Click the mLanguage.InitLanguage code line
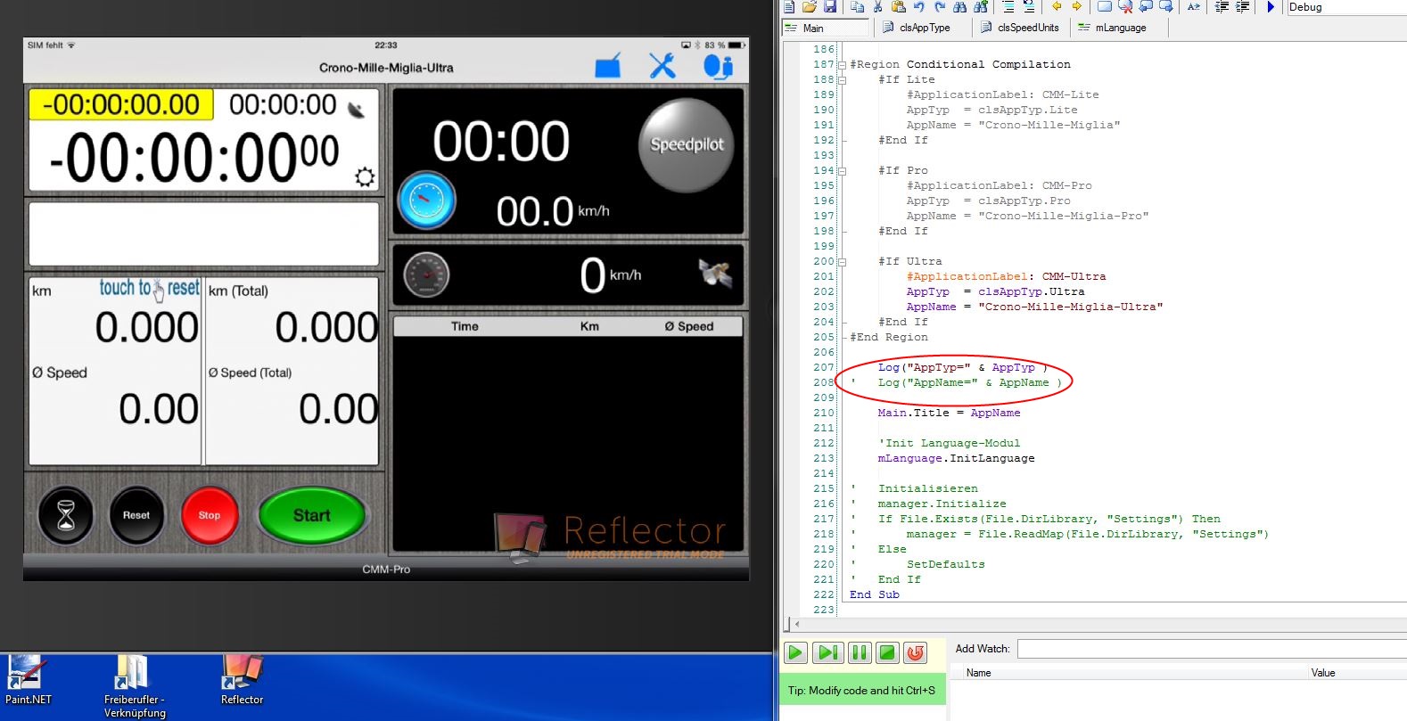The width and height of the screenshot is (1407, 721). pyautogui.click(x=956, y=459)
